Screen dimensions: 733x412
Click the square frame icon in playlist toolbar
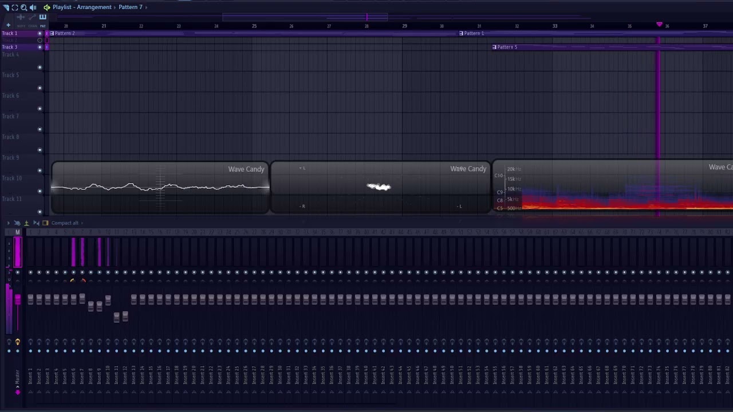click(15, 7)
